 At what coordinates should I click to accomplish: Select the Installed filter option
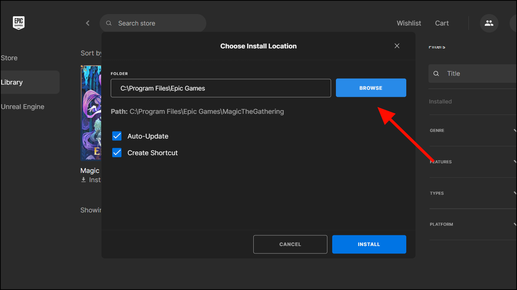440,102
